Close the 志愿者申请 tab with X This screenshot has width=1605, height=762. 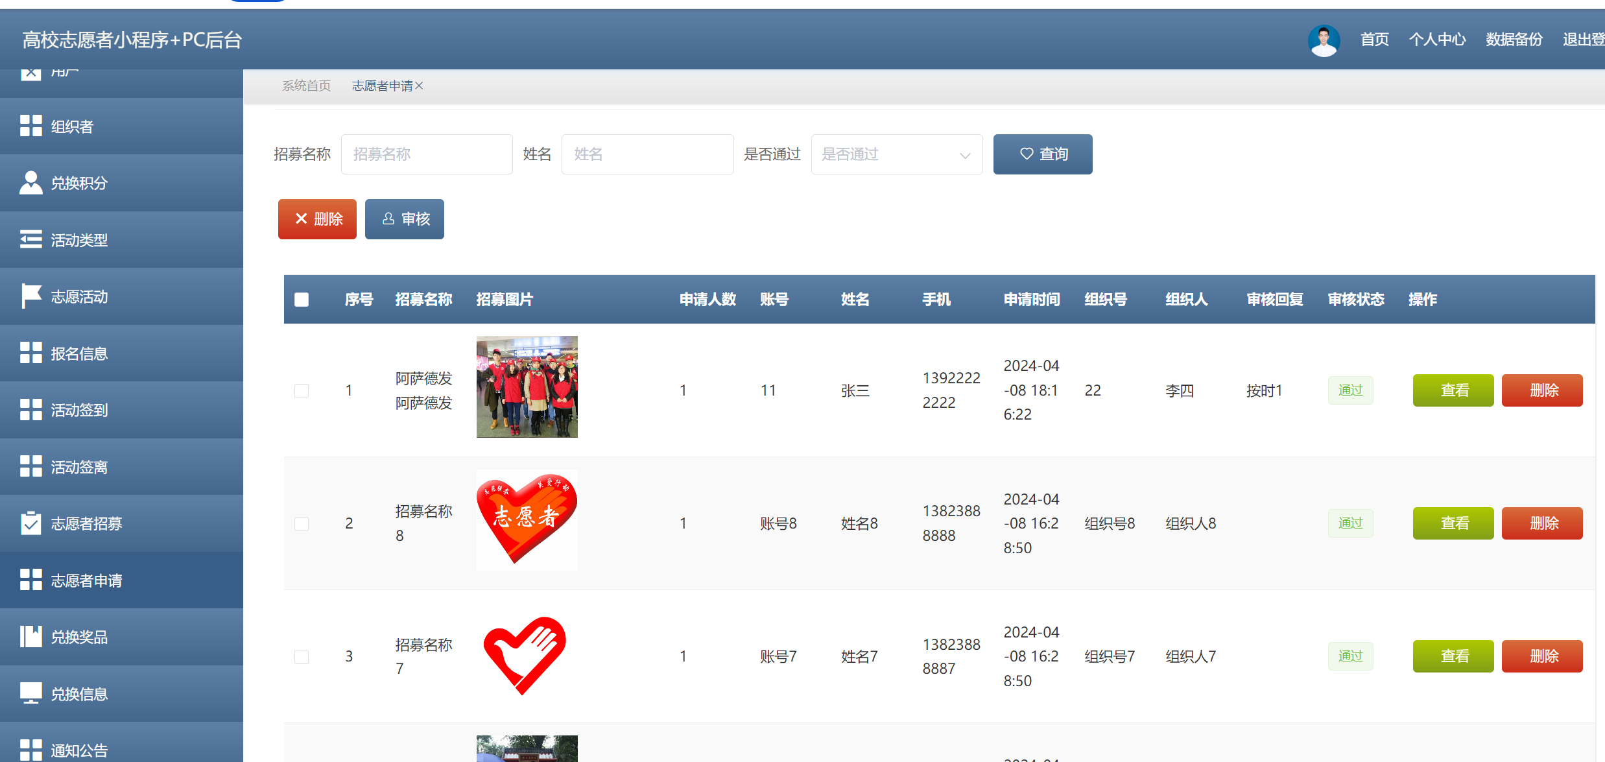pyautogui.click(x=419, y=86)
